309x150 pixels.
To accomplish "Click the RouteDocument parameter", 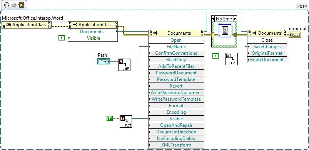I will pyautogui.click(x=267, y=60).
